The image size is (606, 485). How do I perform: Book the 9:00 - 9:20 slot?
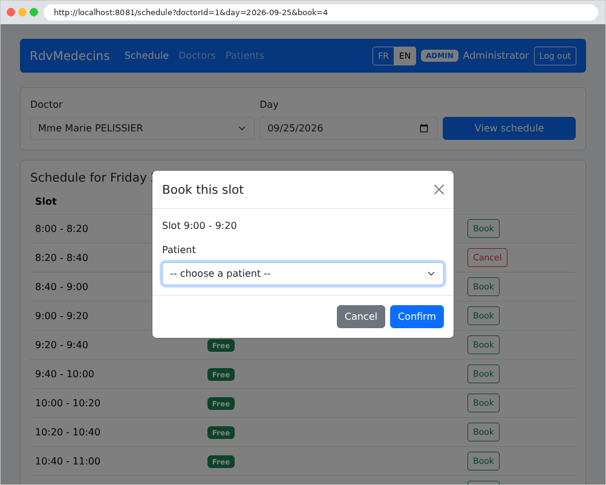coord(483,315)
